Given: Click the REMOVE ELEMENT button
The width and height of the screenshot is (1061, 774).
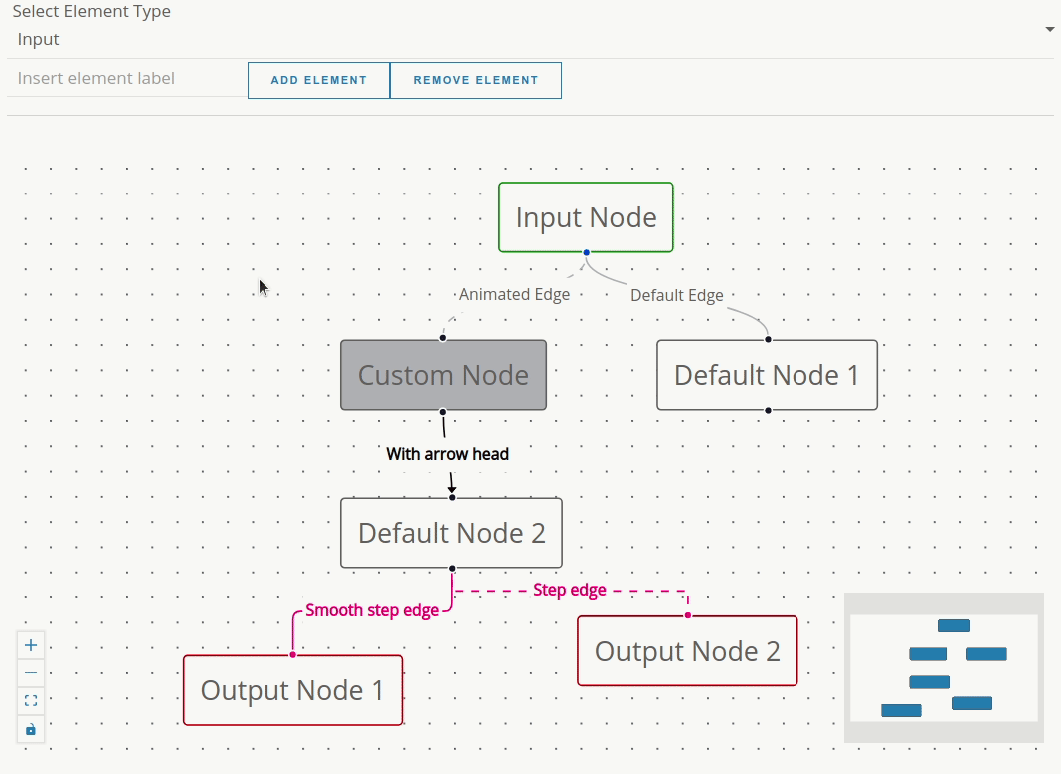Looking at the screenshot, I should [476, 80].
